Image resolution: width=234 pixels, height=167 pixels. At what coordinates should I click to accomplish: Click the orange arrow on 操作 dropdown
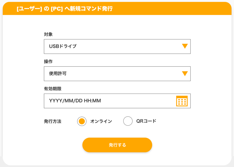click(185, 74)
